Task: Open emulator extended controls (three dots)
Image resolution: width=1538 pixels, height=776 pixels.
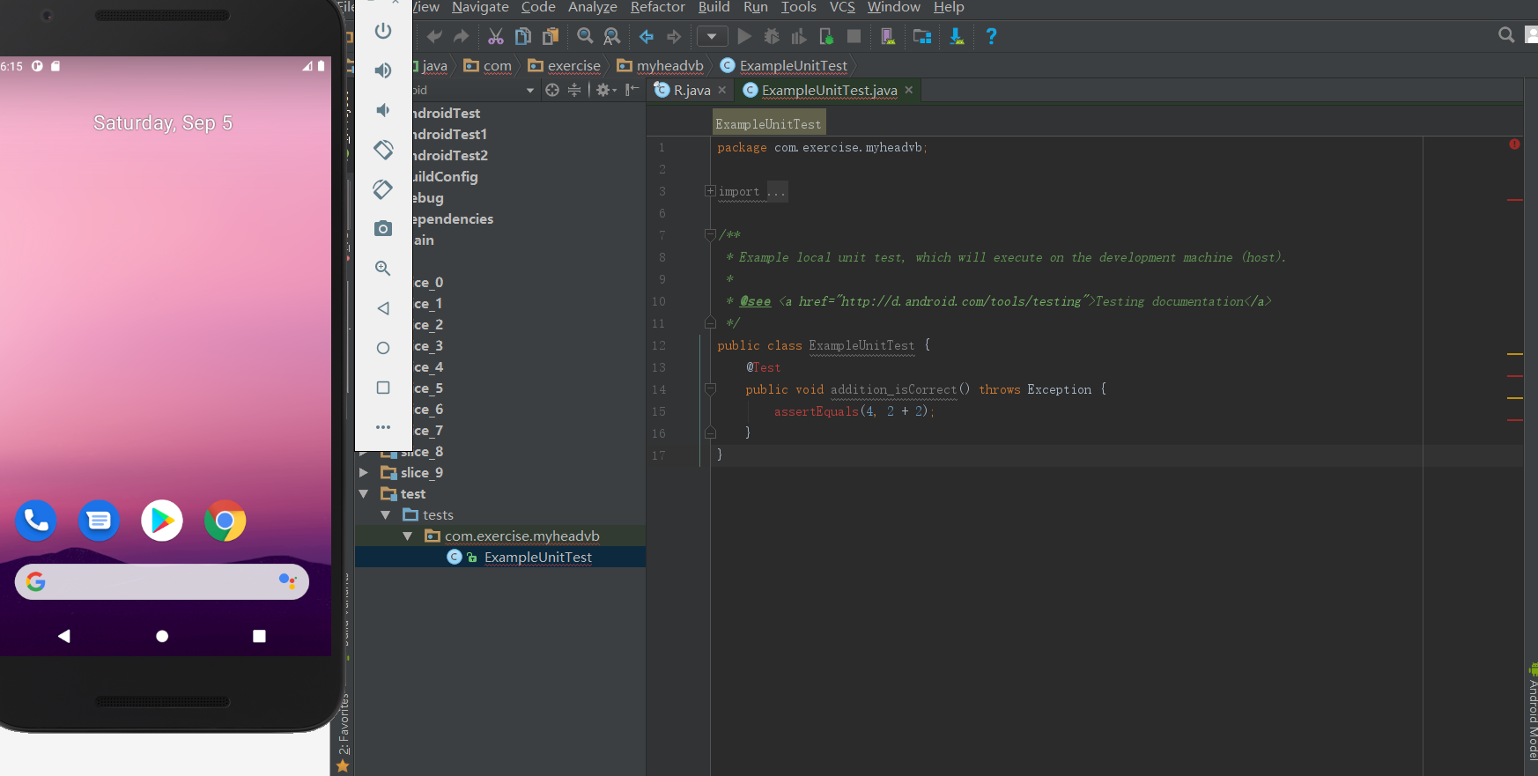Action: pos(382,427)
